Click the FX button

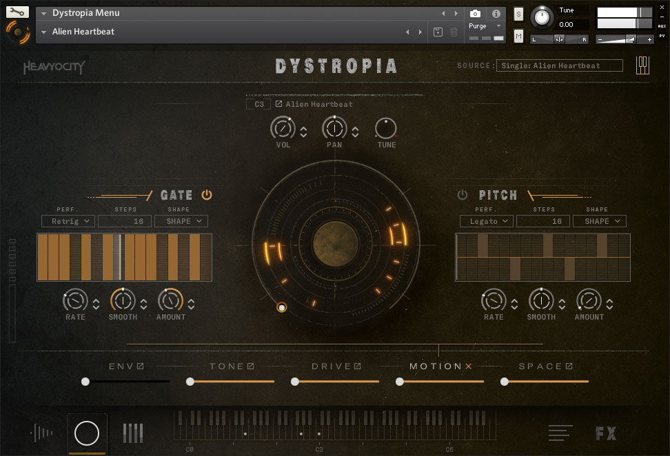coord(606,433)
